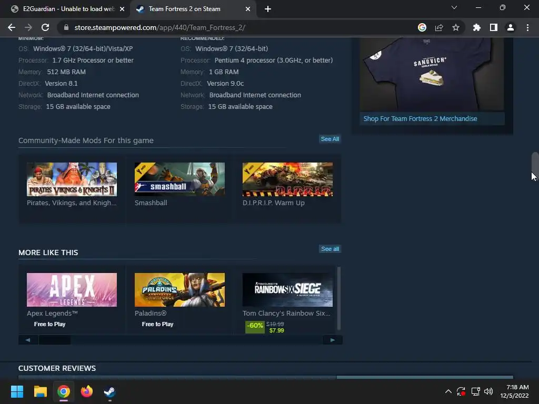Viewport: 539px width, 404px height.
Task: Open the Rainbow Six Siege capsule
Action: [287, 290]
